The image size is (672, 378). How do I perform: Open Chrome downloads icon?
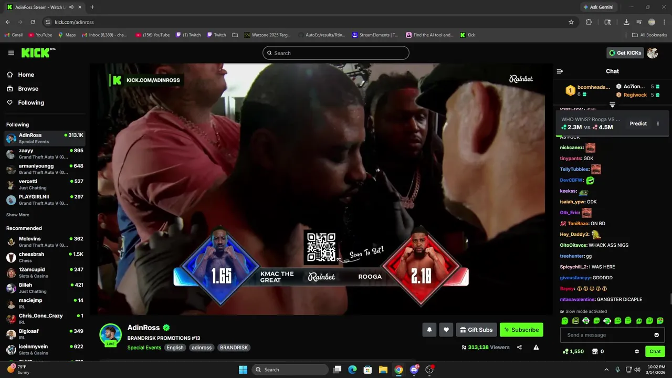point(626,22)
